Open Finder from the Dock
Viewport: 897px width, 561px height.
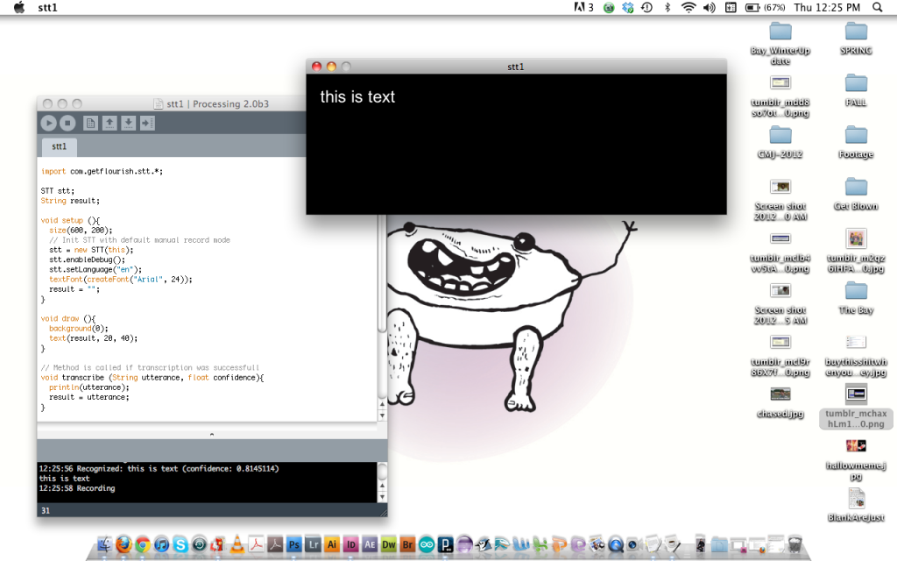104,543
